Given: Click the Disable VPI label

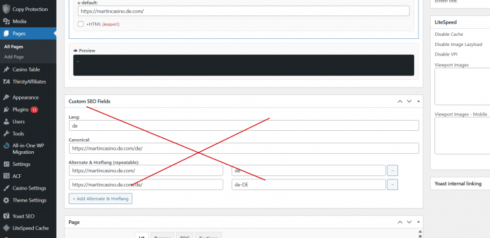Looking at the screenshot, I should tap(446, 54).
